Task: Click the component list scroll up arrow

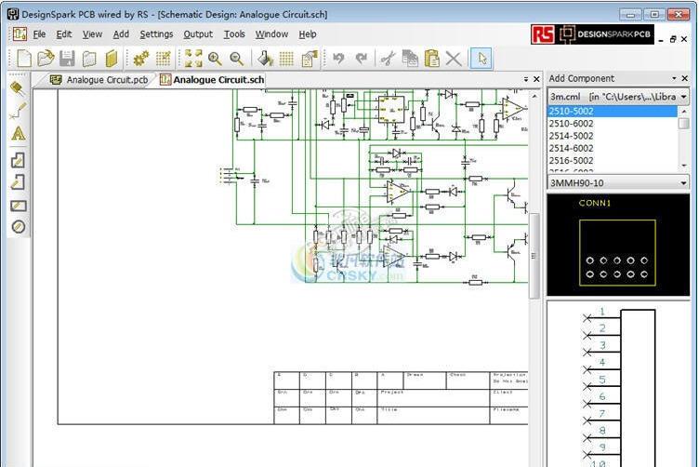Action: [x=684, y=110]
